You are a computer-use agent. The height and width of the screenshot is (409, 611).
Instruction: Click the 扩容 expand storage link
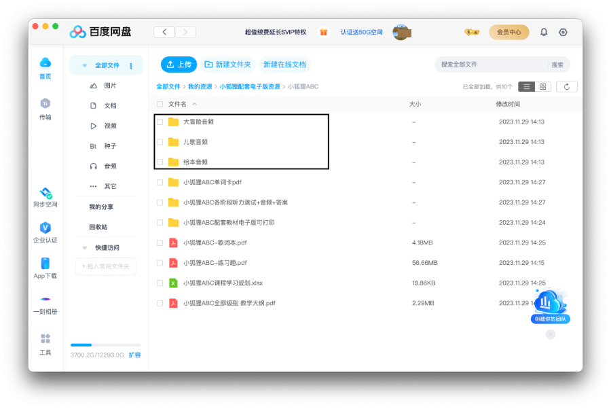coord(134,354)
